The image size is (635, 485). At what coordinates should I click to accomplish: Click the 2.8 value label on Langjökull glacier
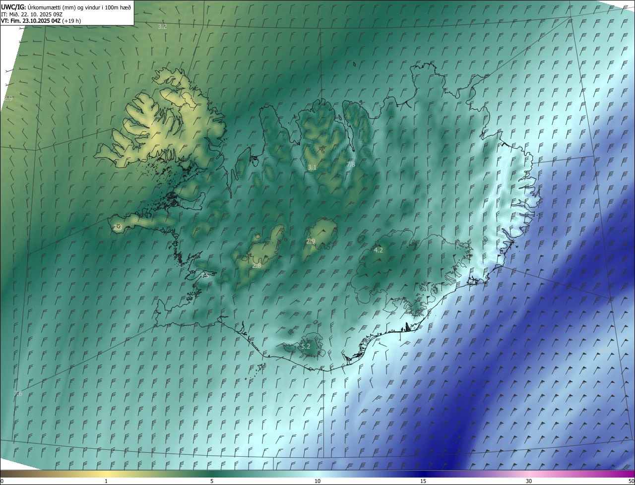point(256,265)
